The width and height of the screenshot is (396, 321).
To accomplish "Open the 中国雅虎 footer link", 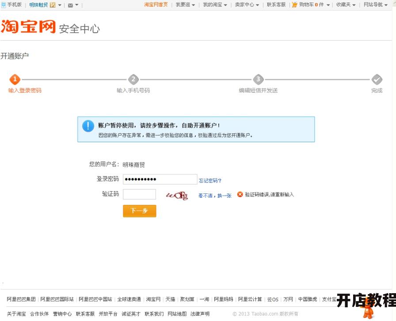I will tap(307, 299).
